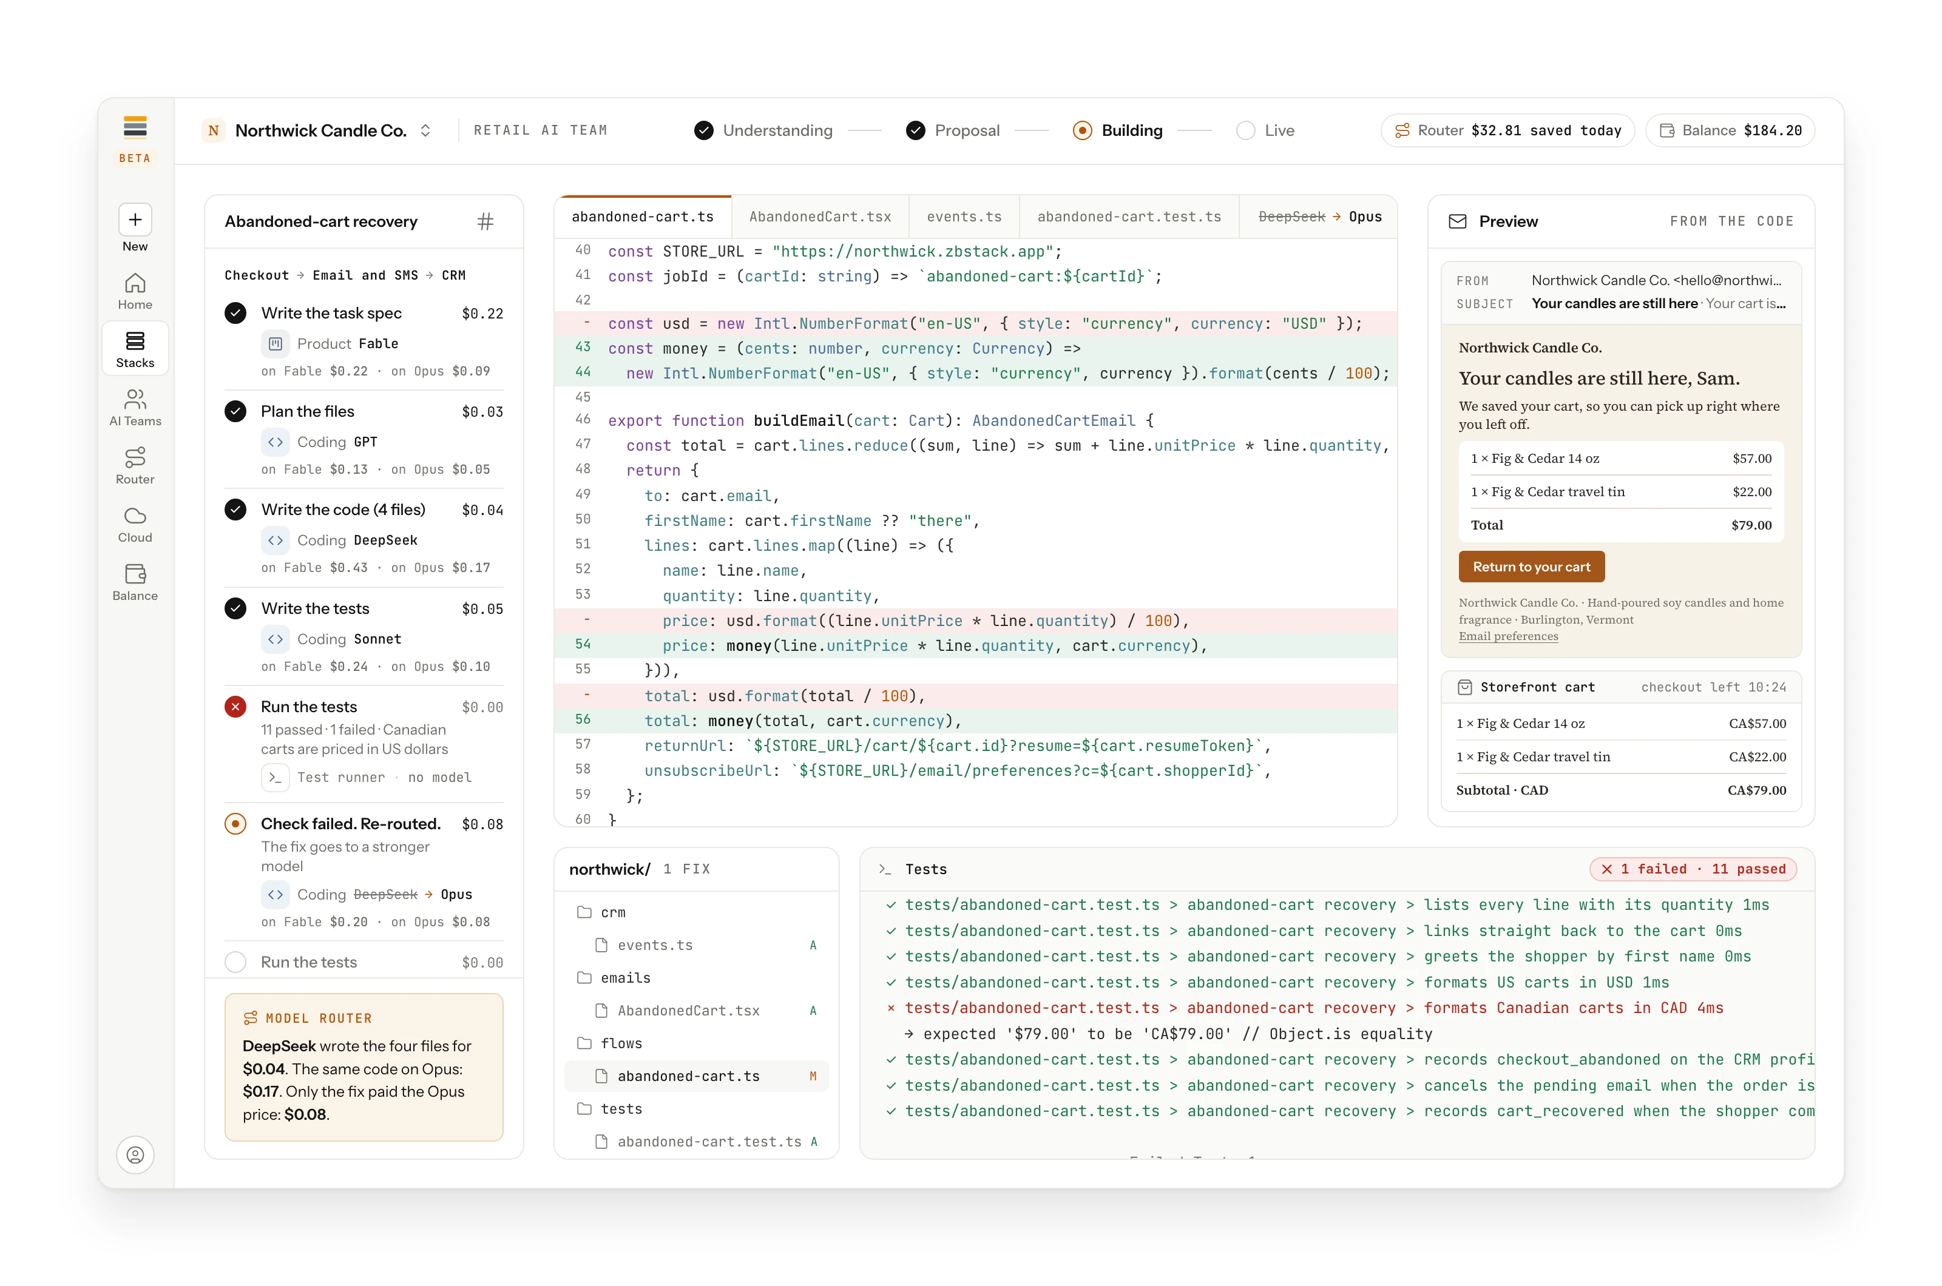Image resolution: width=1942 pixels, height=1286 pixels.
Task: Click the failed 'formats Canadian carts in CAD' test
Action: 1305,1008
